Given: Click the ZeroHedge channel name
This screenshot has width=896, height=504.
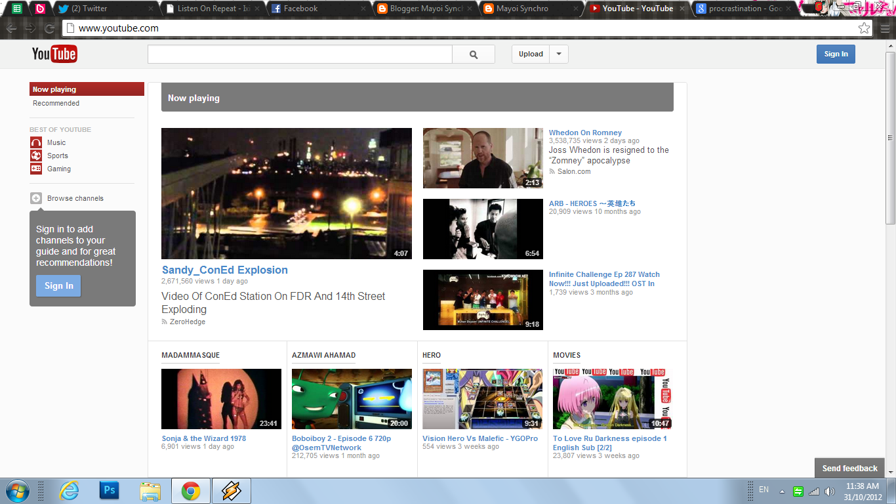Looking at the screenshot, I should coord(188,322).
